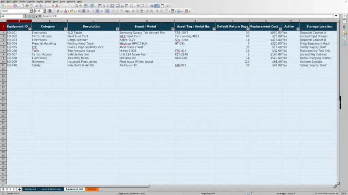Open the Data menu
This screenshot has width=348, height=195.
coord(55,2)
